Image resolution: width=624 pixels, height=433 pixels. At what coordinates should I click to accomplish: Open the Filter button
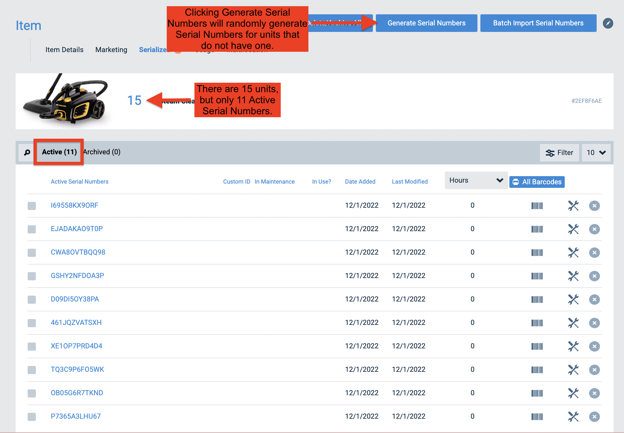pos(559,152)
